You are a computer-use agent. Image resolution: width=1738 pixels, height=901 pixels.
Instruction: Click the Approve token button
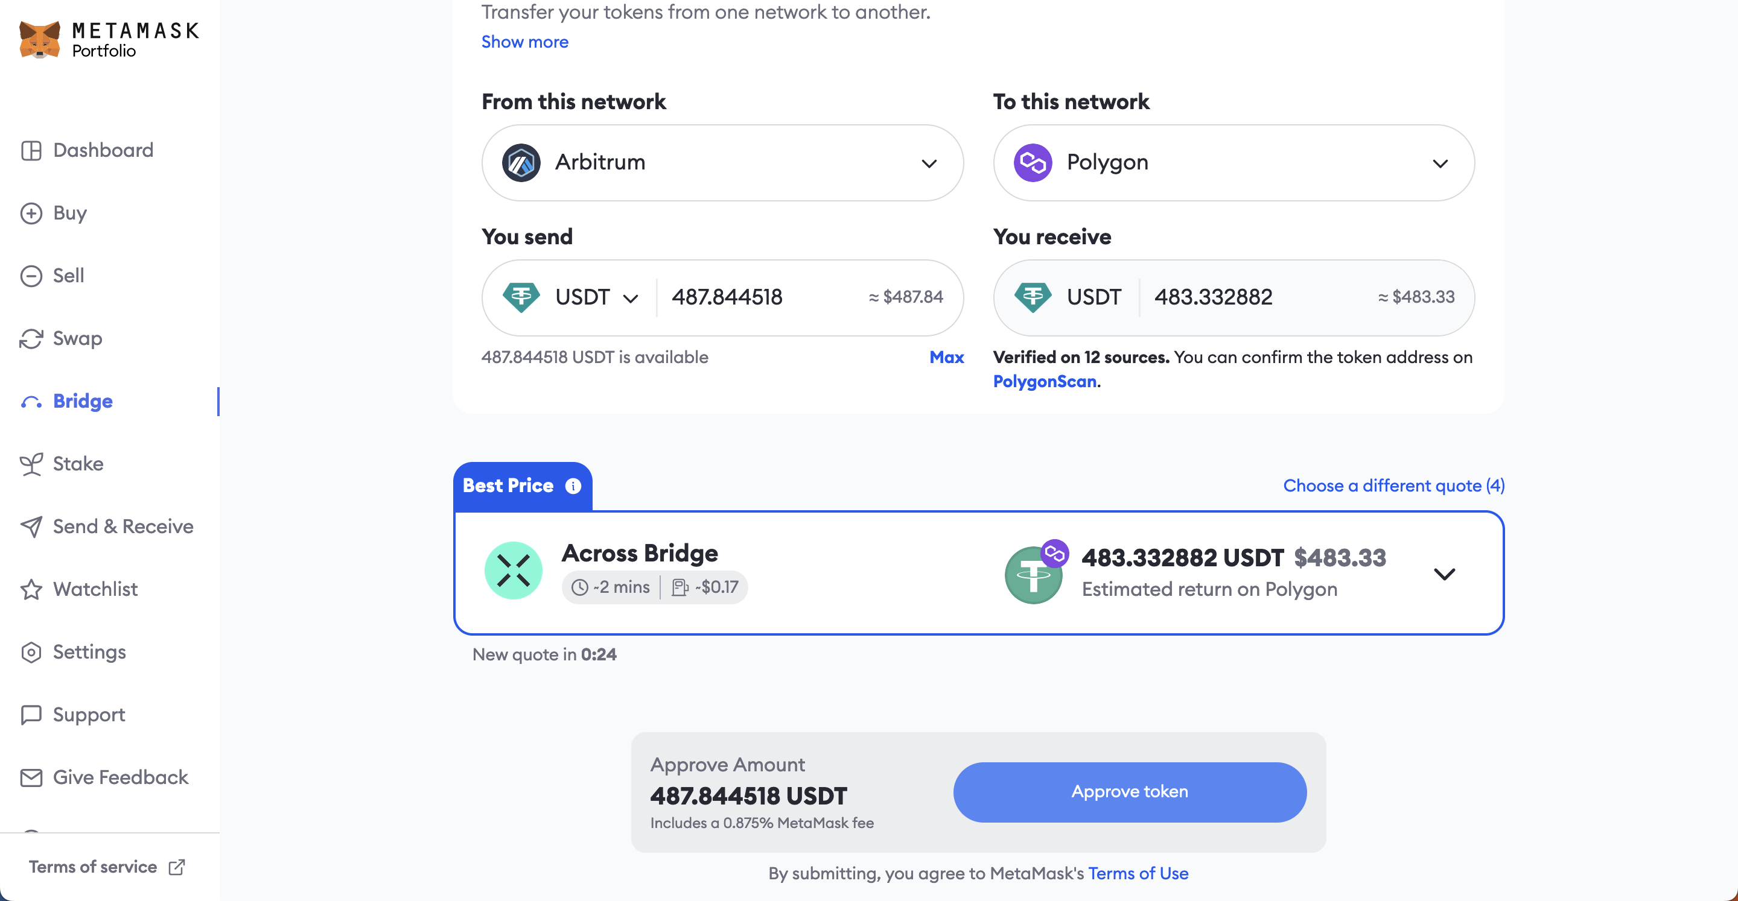coord(1130,791)
